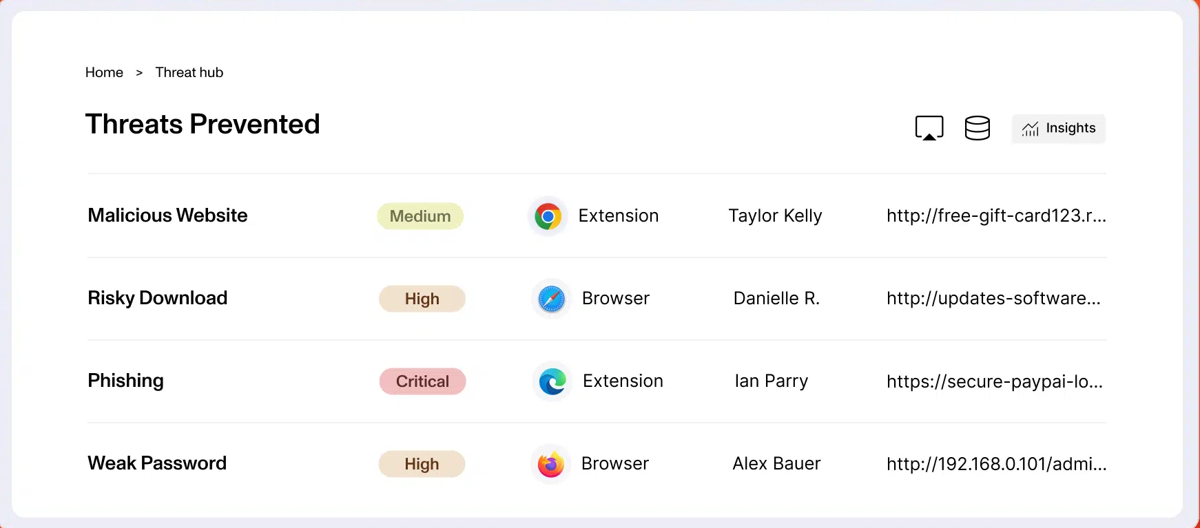
Task: Open the Phishing threat entry
Action: (x=125, y=381)
